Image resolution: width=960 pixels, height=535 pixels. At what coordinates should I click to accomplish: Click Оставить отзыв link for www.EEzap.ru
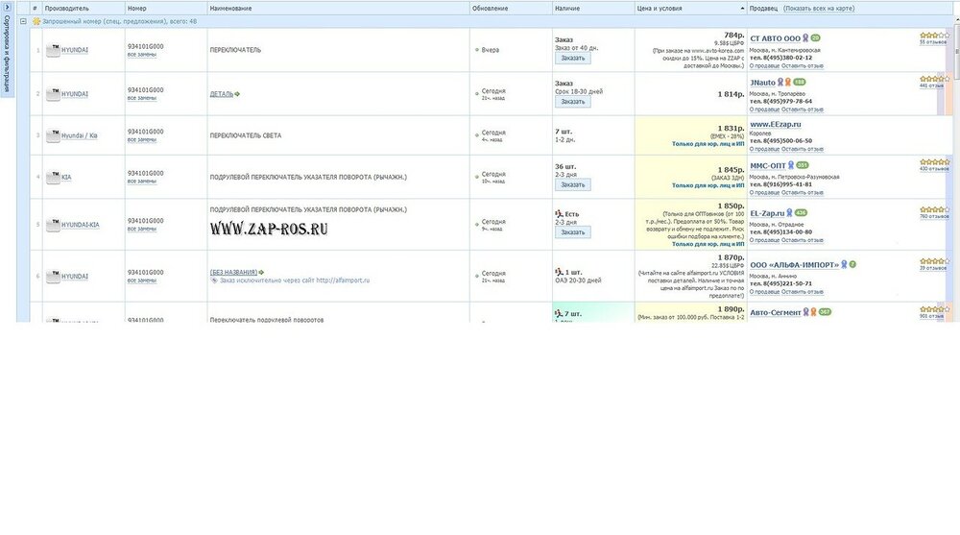(x=803, y=149)
